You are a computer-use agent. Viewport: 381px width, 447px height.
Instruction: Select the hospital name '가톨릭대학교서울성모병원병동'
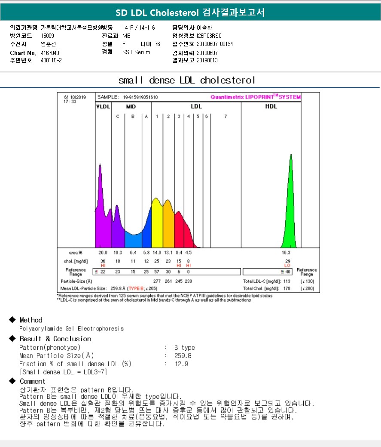(x=76, y=28)
